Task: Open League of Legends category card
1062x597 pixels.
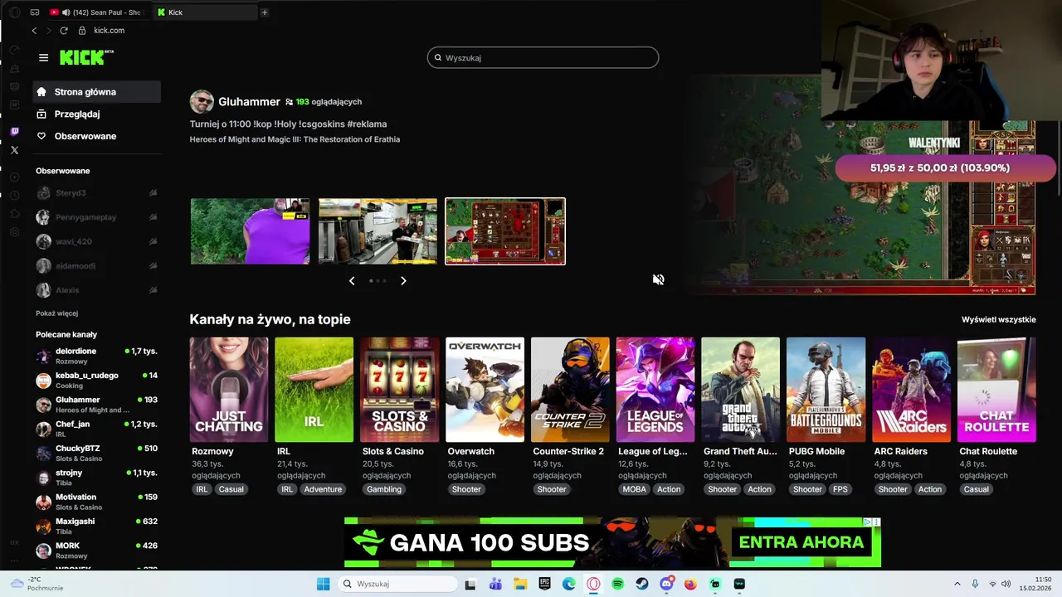Action: click(655, 390)
